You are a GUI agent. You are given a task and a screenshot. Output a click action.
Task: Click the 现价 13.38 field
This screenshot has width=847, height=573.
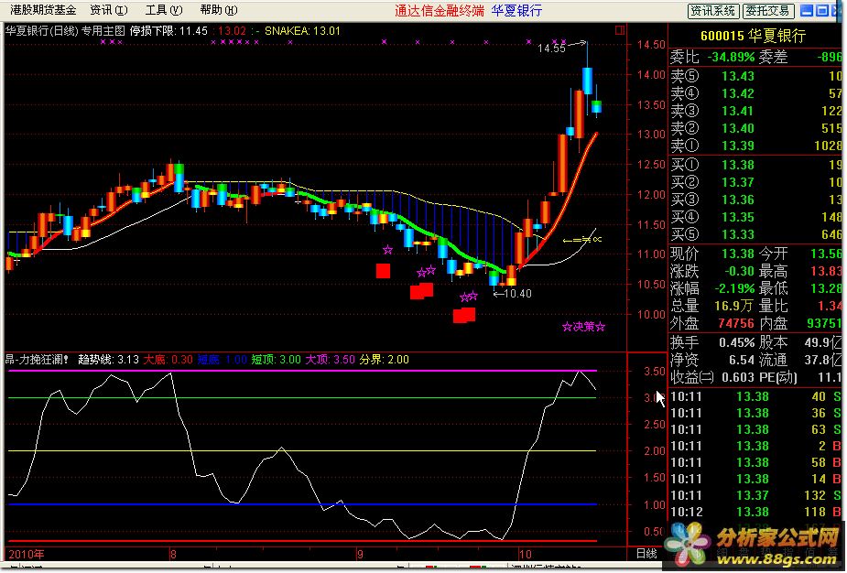click(712, 254)
